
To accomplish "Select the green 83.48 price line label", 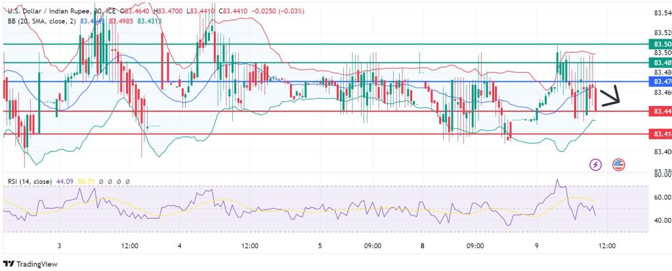I will pos(660,63).
